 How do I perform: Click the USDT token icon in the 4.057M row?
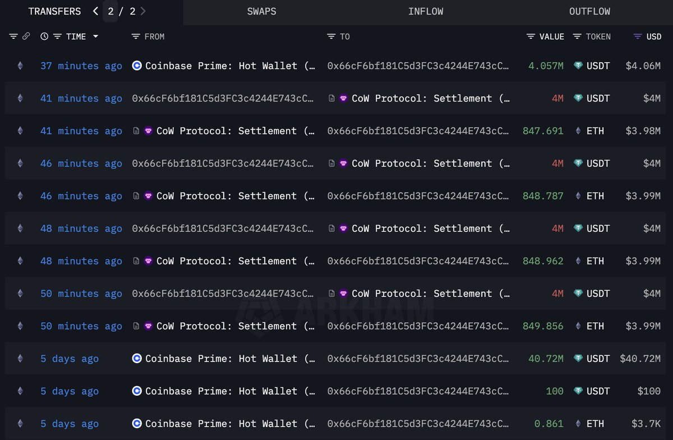coord(578,66)
